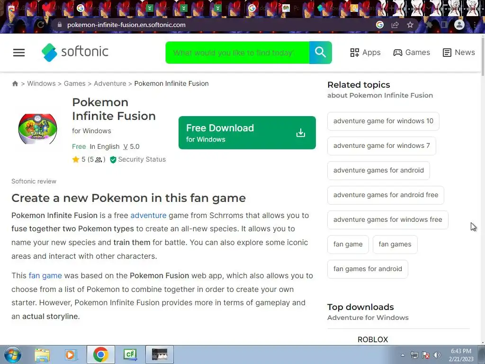Open the News section

click(x=458, y=52)
